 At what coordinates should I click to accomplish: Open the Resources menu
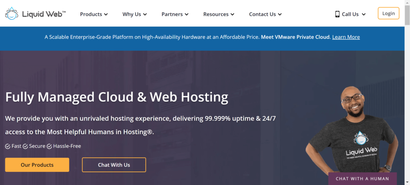tap(216, 14)
